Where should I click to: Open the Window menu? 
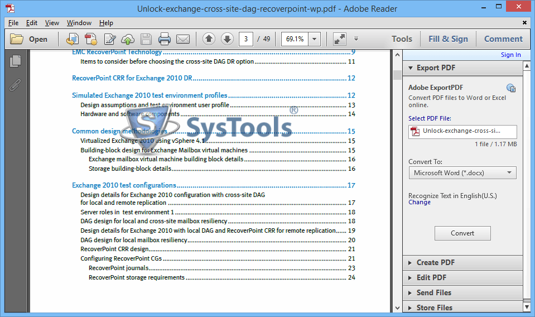point(79,22)
